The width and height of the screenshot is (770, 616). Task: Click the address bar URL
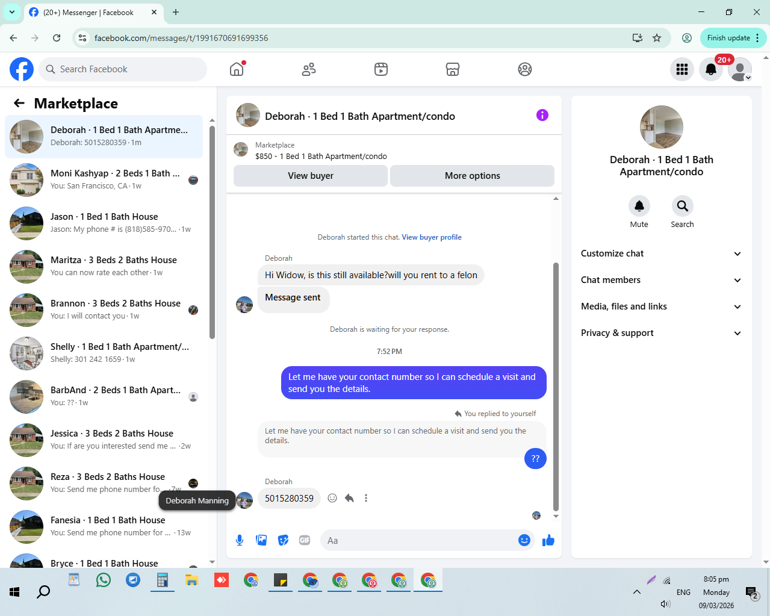point(181,38)
